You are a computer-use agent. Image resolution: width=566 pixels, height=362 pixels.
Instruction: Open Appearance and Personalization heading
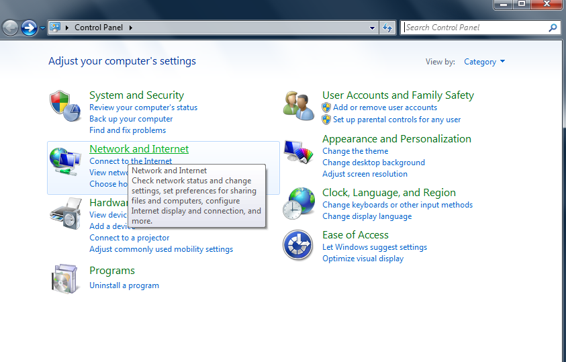pos(396,139)
